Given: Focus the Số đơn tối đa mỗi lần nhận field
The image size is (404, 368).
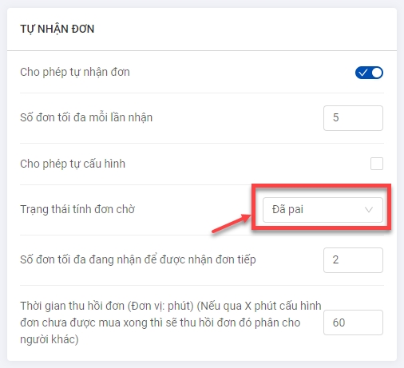Looking at the screenshot, I should (x=353, y=118).
